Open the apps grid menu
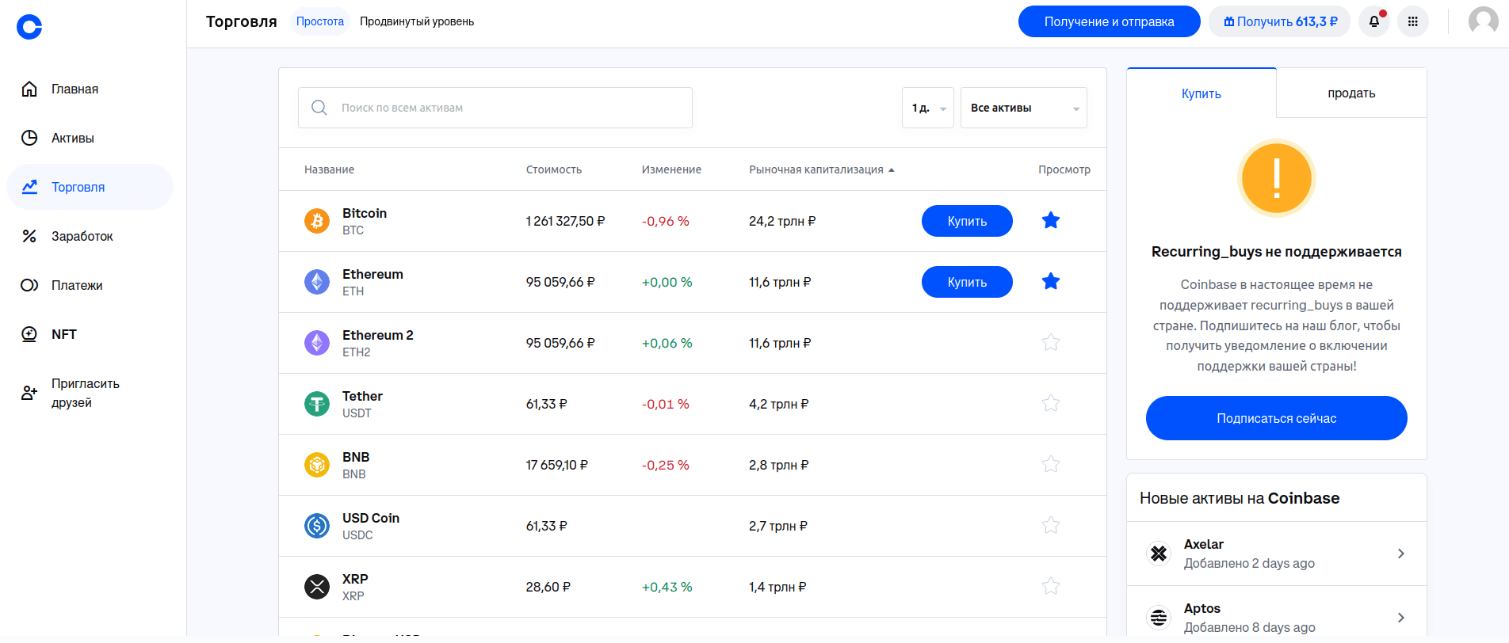 tap(1412, 21)
